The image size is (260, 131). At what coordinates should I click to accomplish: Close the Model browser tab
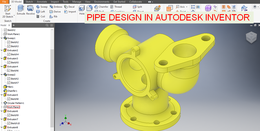point(9,25)
